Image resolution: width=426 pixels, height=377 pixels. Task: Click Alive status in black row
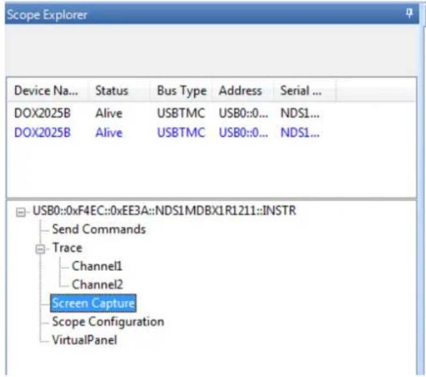(109, 113)
